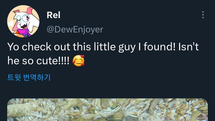Click the display name Rel

pos(53,15)
